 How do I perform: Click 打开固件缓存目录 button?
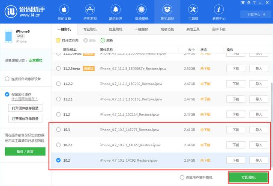(x=25, y=108)
